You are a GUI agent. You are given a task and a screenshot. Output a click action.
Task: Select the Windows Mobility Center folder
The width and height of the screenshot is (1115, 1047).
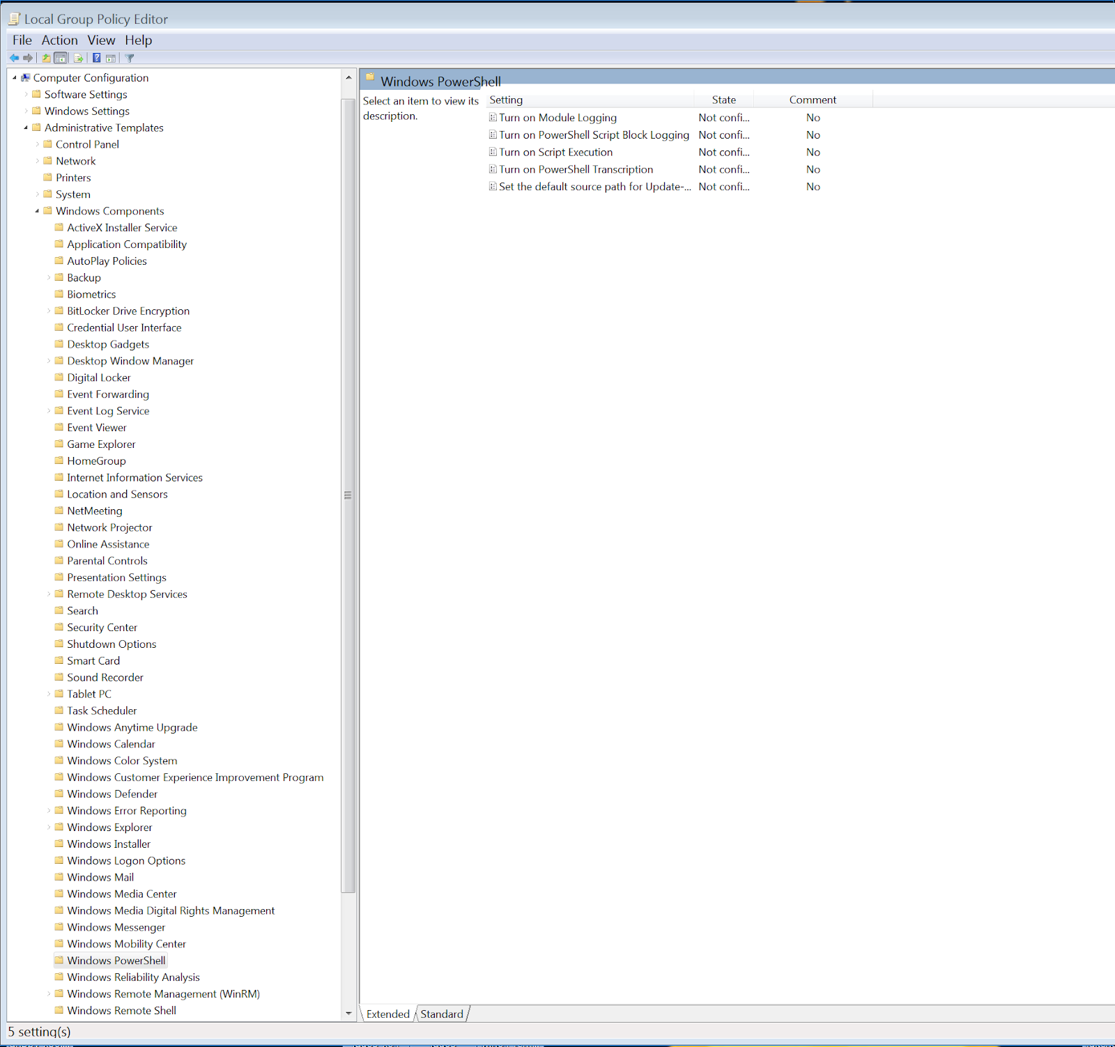(126, 944)
